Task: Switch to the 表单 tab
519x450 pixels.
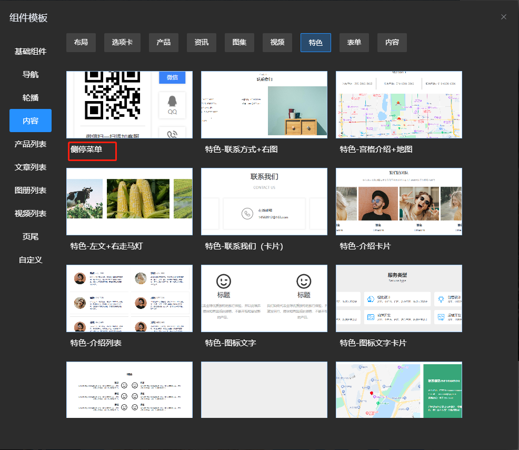Action: pyautogui.click(x=354, y=42)
